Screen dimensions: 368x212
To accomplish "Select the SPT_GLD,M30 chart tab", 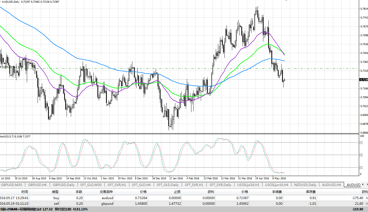I will click(x=91, y=185).
